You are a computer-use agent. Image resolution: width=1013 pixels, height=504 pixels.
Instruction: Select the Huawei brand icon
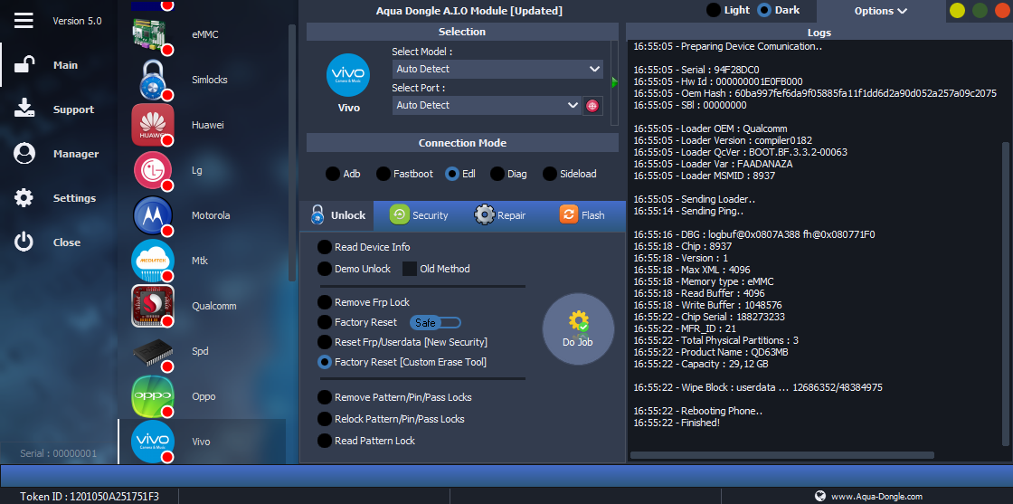pyautogui.click(x=152, y=125)
